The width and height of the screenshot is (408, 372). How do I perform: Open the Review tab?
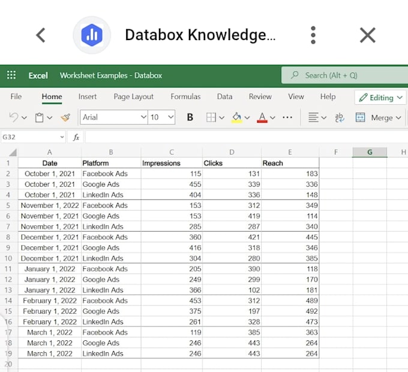click(x=260, y=96)
